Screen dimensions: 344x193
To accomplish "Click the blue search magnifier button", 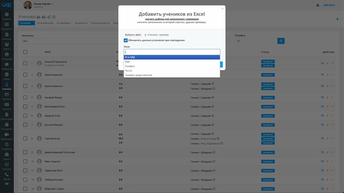I will pyautogui.click(x=281, y=41).
